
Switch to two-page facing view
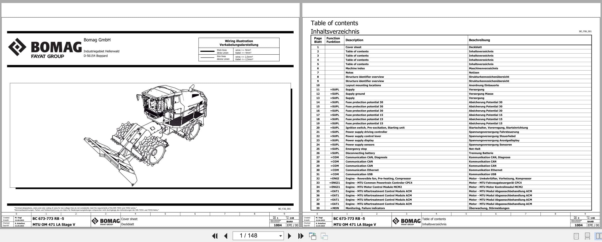(x=598, y=236)
